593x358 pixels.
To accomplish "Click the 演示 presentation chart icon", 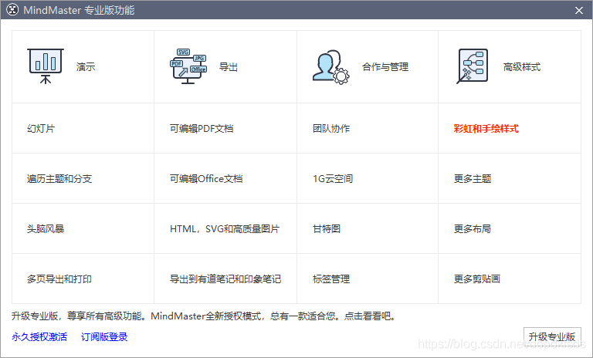I will pyautogui.click(x=46, y=66).
